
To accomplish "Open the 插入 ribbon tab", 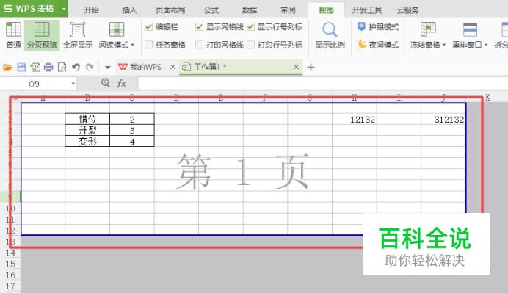I will click(129, 10).
